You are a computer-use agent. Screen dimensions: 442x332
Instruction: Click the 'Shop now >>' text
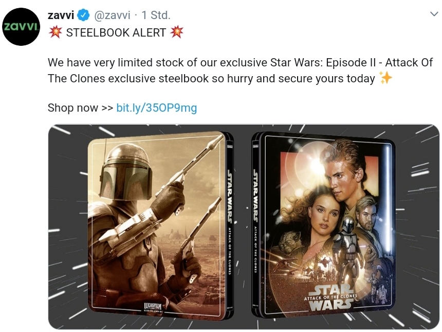point(80,108)
